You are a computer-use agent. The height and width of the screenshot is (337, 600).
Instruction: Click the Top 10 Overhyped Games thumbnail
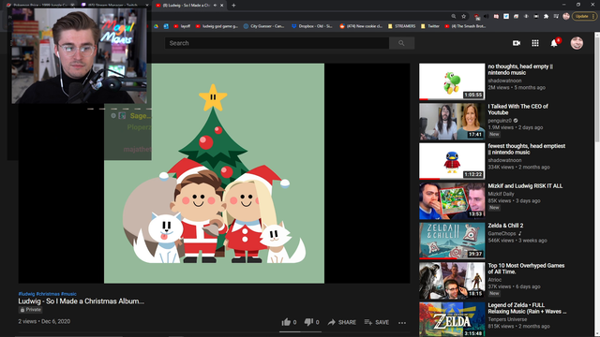tap(452, 281)
